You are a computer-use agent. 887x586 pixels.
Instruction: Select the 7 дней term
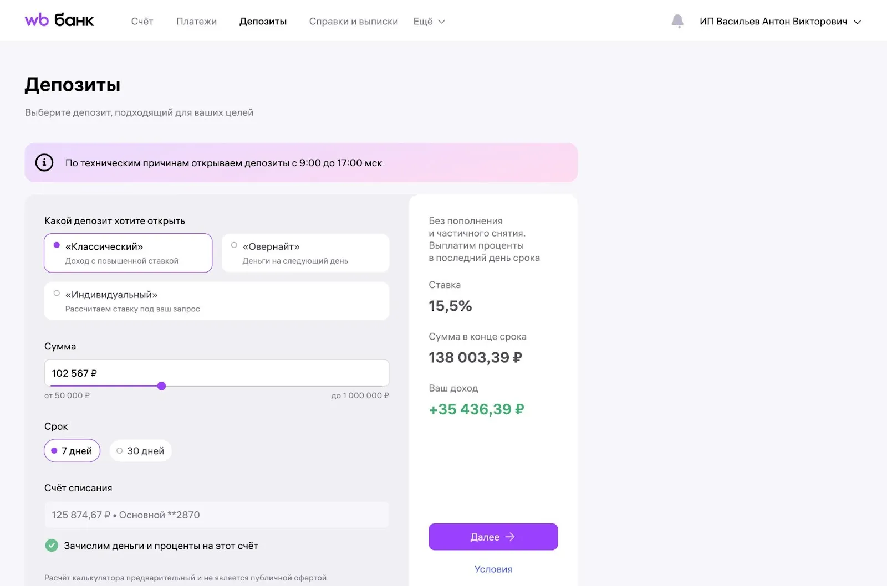tap(72, 451)
